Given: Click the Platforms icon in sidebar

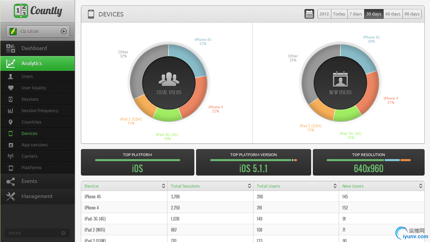Looking at the screenshot, I should point(11,168).
